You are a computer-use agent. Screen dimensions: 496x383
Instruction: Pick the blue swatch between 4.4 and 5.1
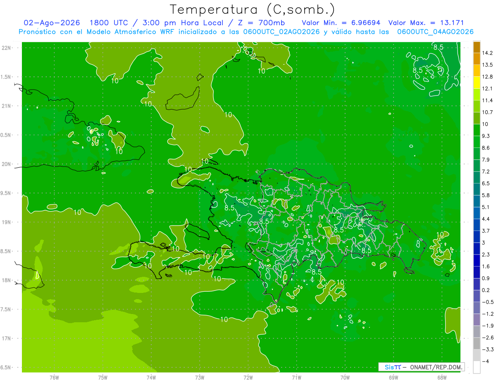click(477, 213)
